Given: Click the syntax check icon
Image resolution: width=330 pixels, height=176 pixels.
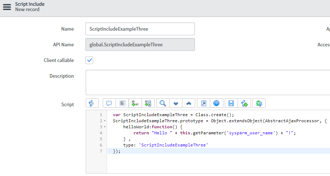Looking at the screenshot, I should click(244, 103).
